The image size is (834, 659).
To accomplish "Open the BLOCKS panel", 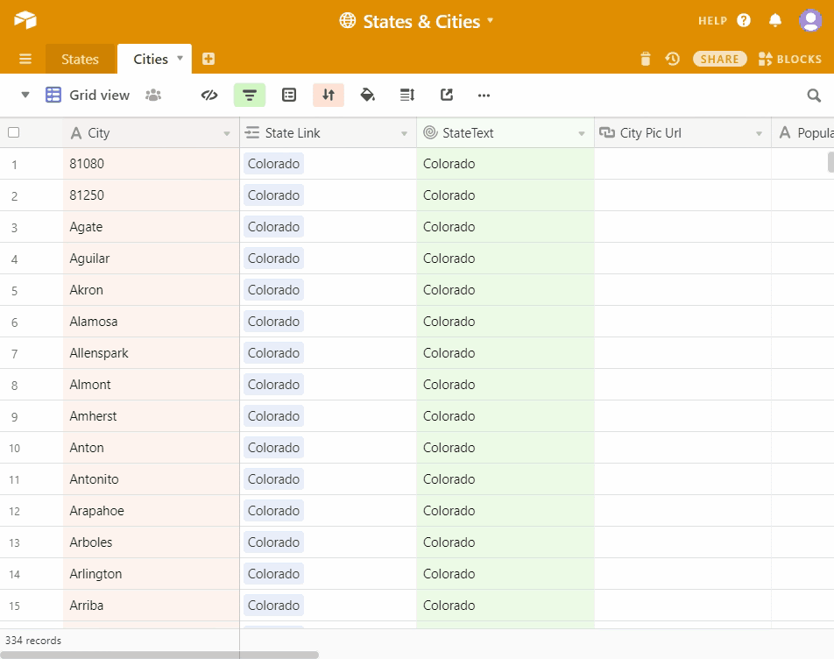I will click(x=789, y=59).
